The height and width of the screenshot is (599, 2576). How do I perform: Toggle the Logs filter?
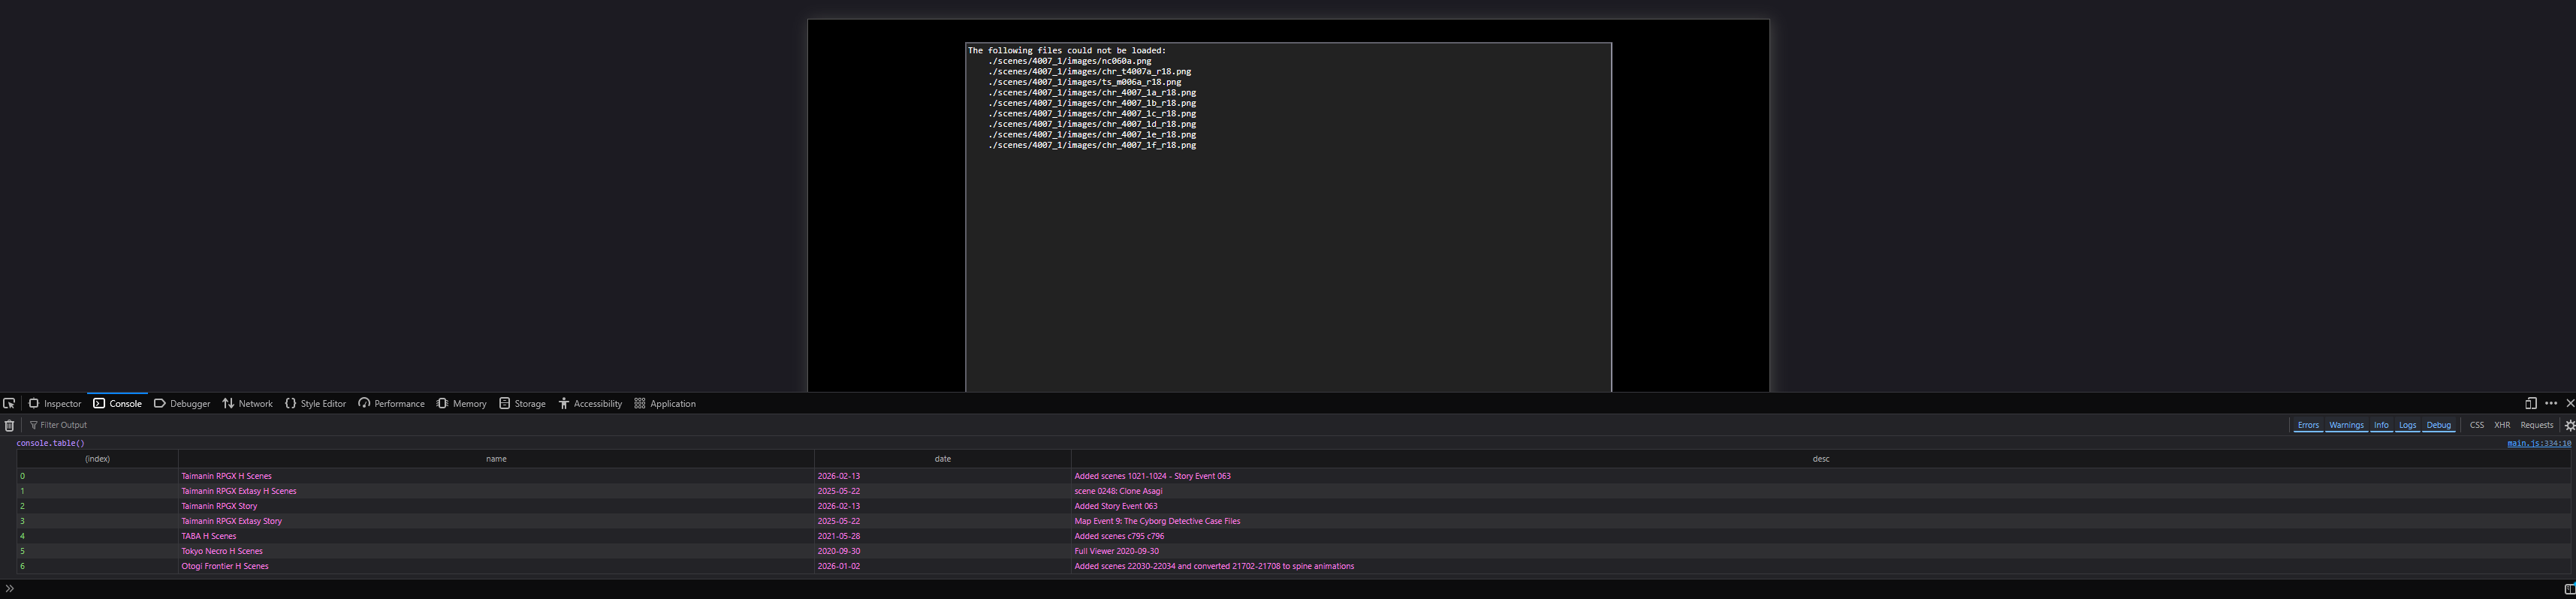pos(2407,425)
